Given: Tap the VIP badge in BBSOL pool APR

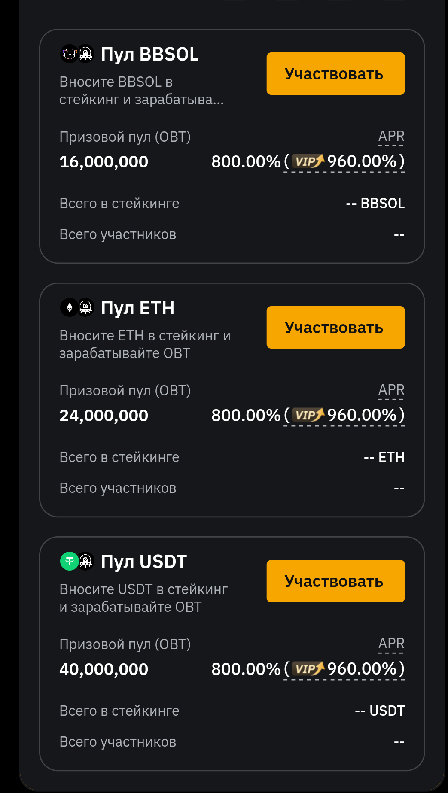Looking at the screenshot, I should point(308,161).
